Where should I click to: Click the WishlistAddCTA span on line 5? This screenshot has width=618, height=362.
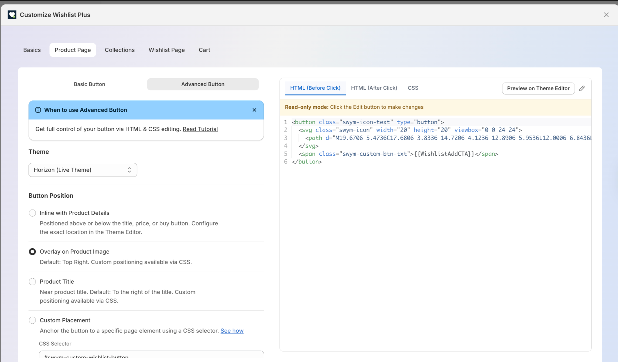point(398,154)
